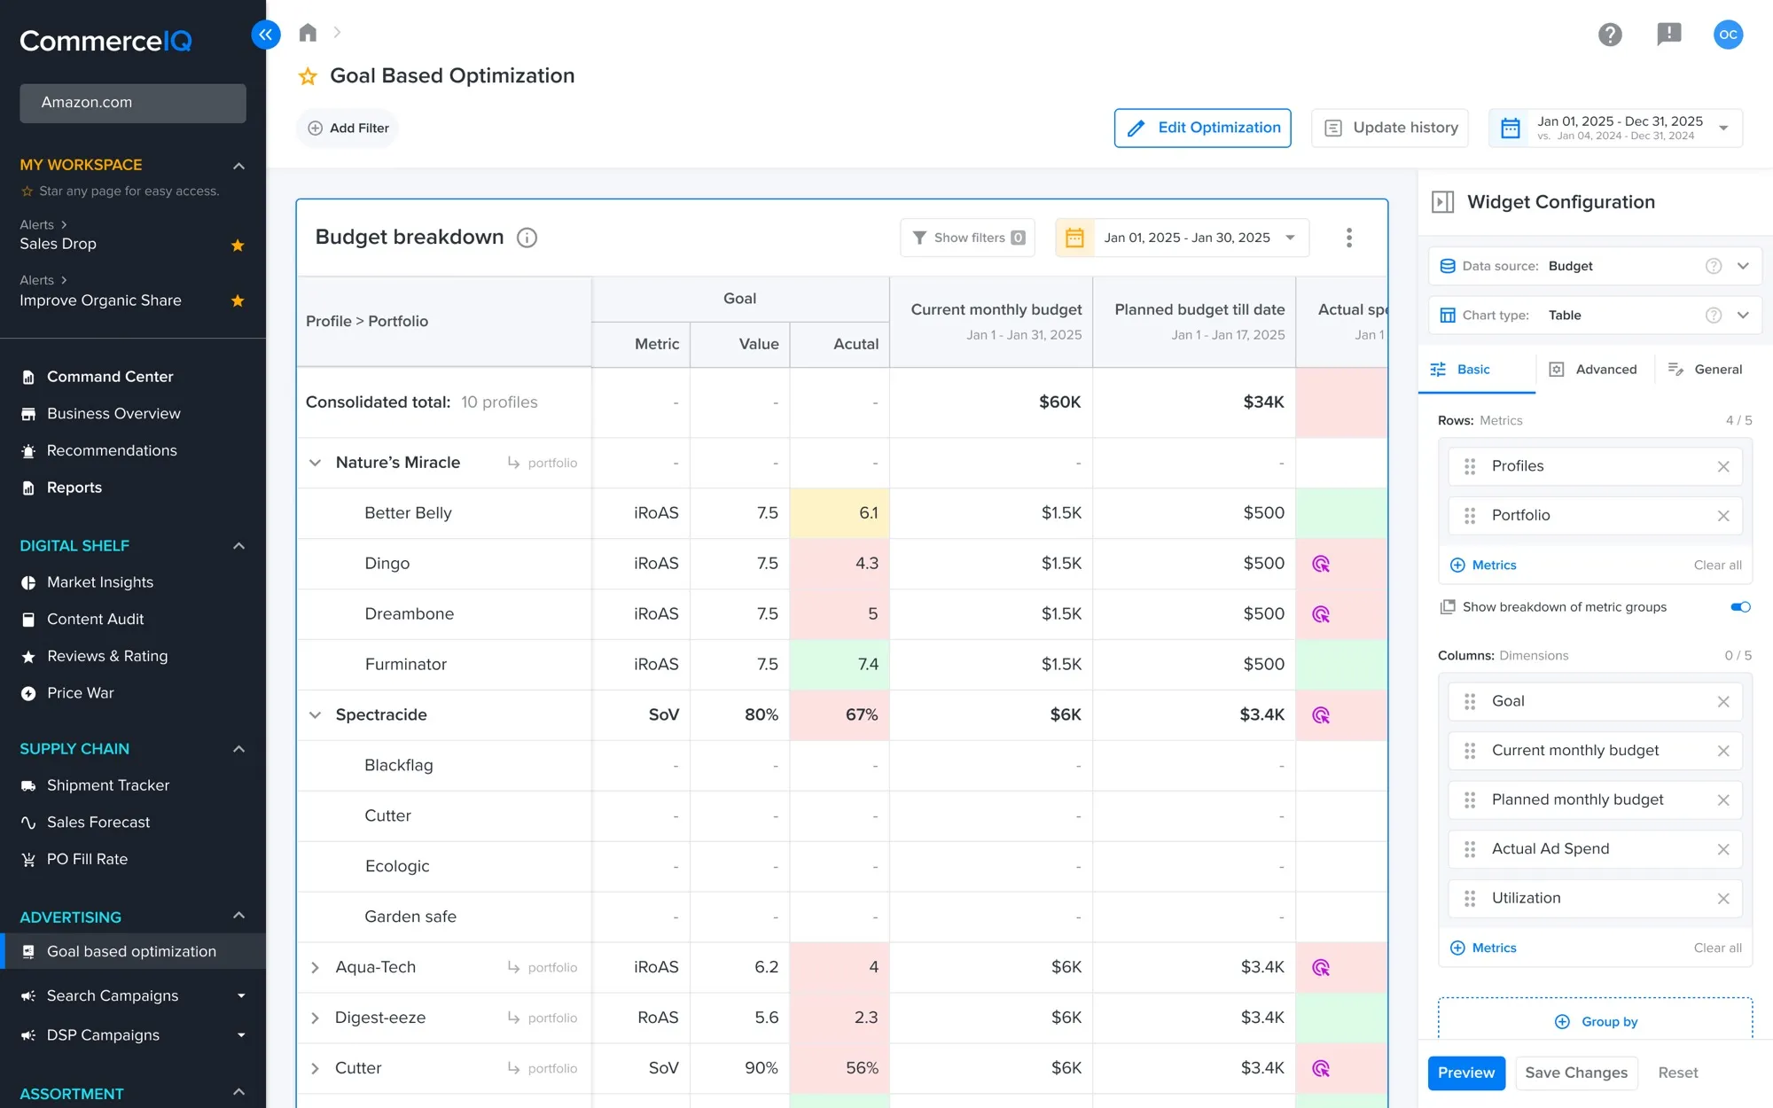This screenshot has width=1773, height=1108.
Task: Collapse the Nature's Miracle row
Action: pos(315,463)
